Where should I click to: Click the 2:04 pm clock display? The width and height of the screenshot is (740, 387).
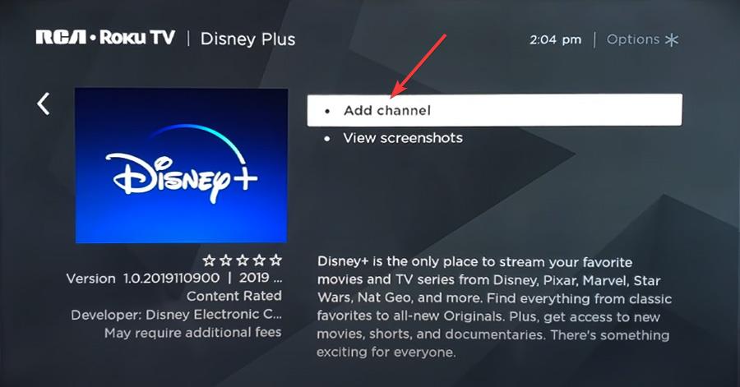tap(556, 40)
